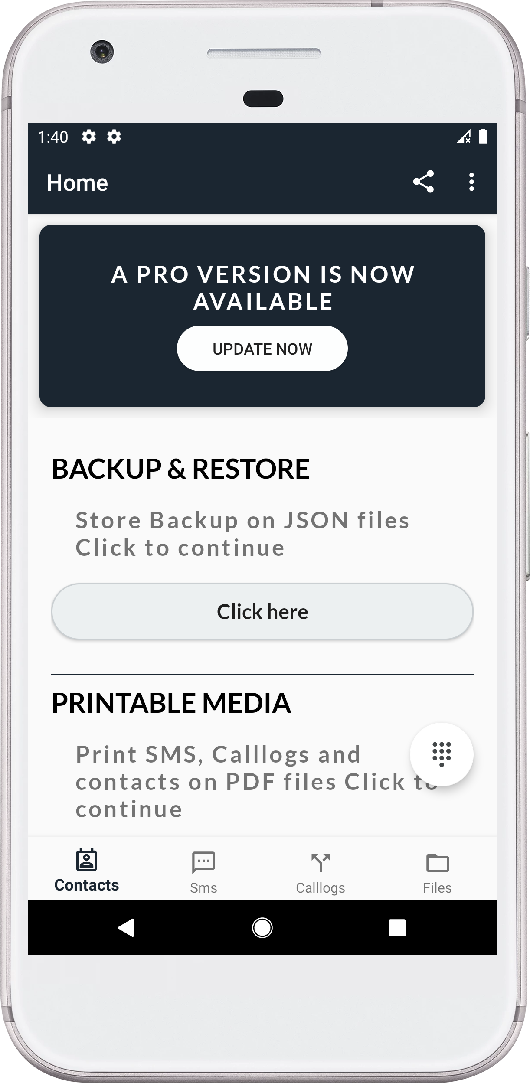Click the PRINTABLE MEDIA heading
The image size is (530, 1083).
coord(171,703)
